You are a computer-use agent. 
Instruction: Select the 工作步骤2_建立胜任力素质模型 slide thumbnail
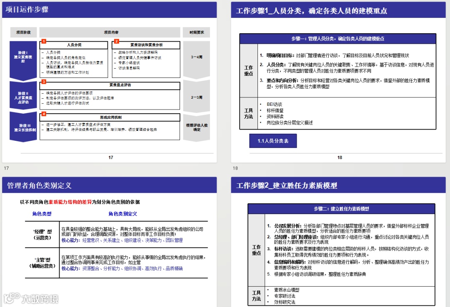pos(338,242)
